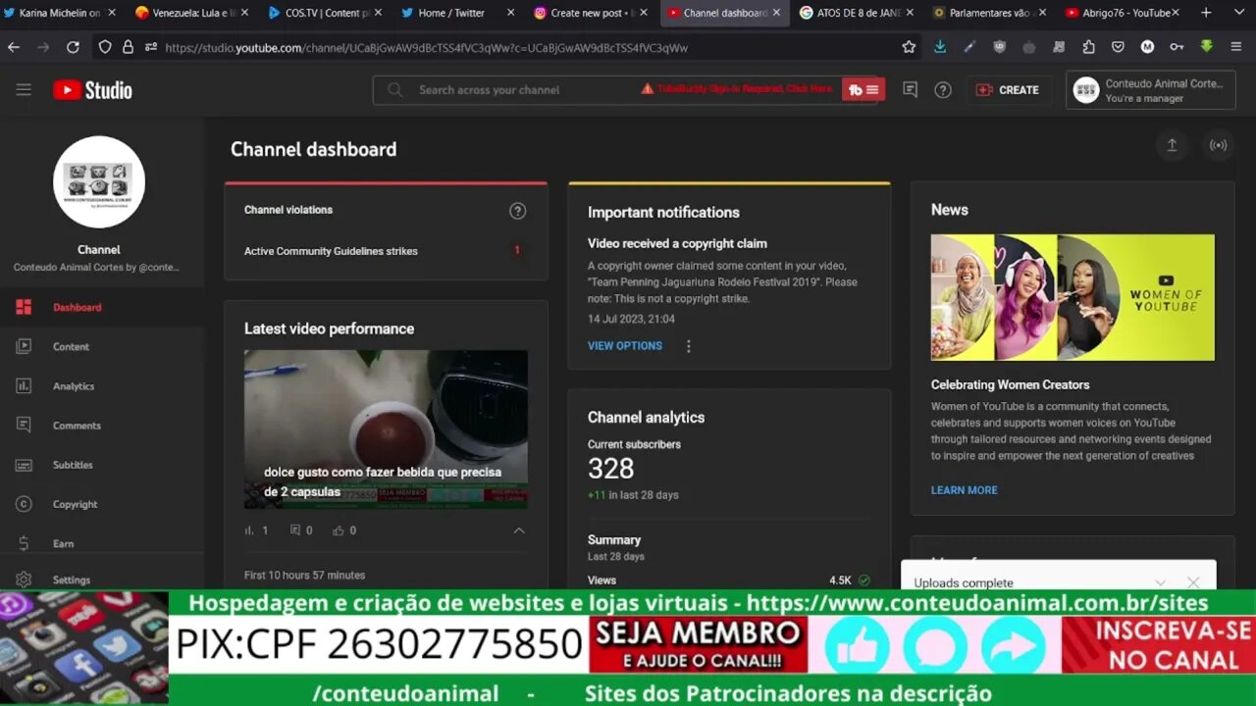The height and width of the screenshot is (706, 1256).
Task: Switch to ATOS DE 8 de JANE tab
Action: (x=855, y=13)
